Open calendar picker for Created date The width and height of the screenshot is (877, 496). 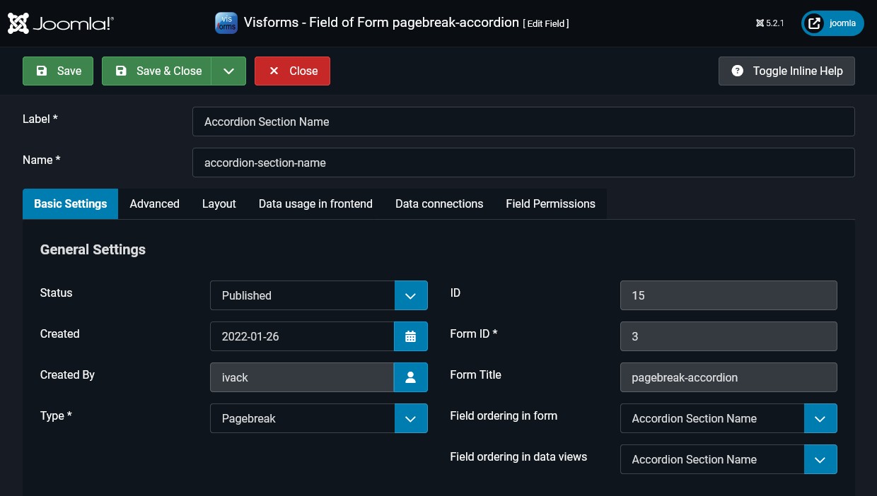410,336
